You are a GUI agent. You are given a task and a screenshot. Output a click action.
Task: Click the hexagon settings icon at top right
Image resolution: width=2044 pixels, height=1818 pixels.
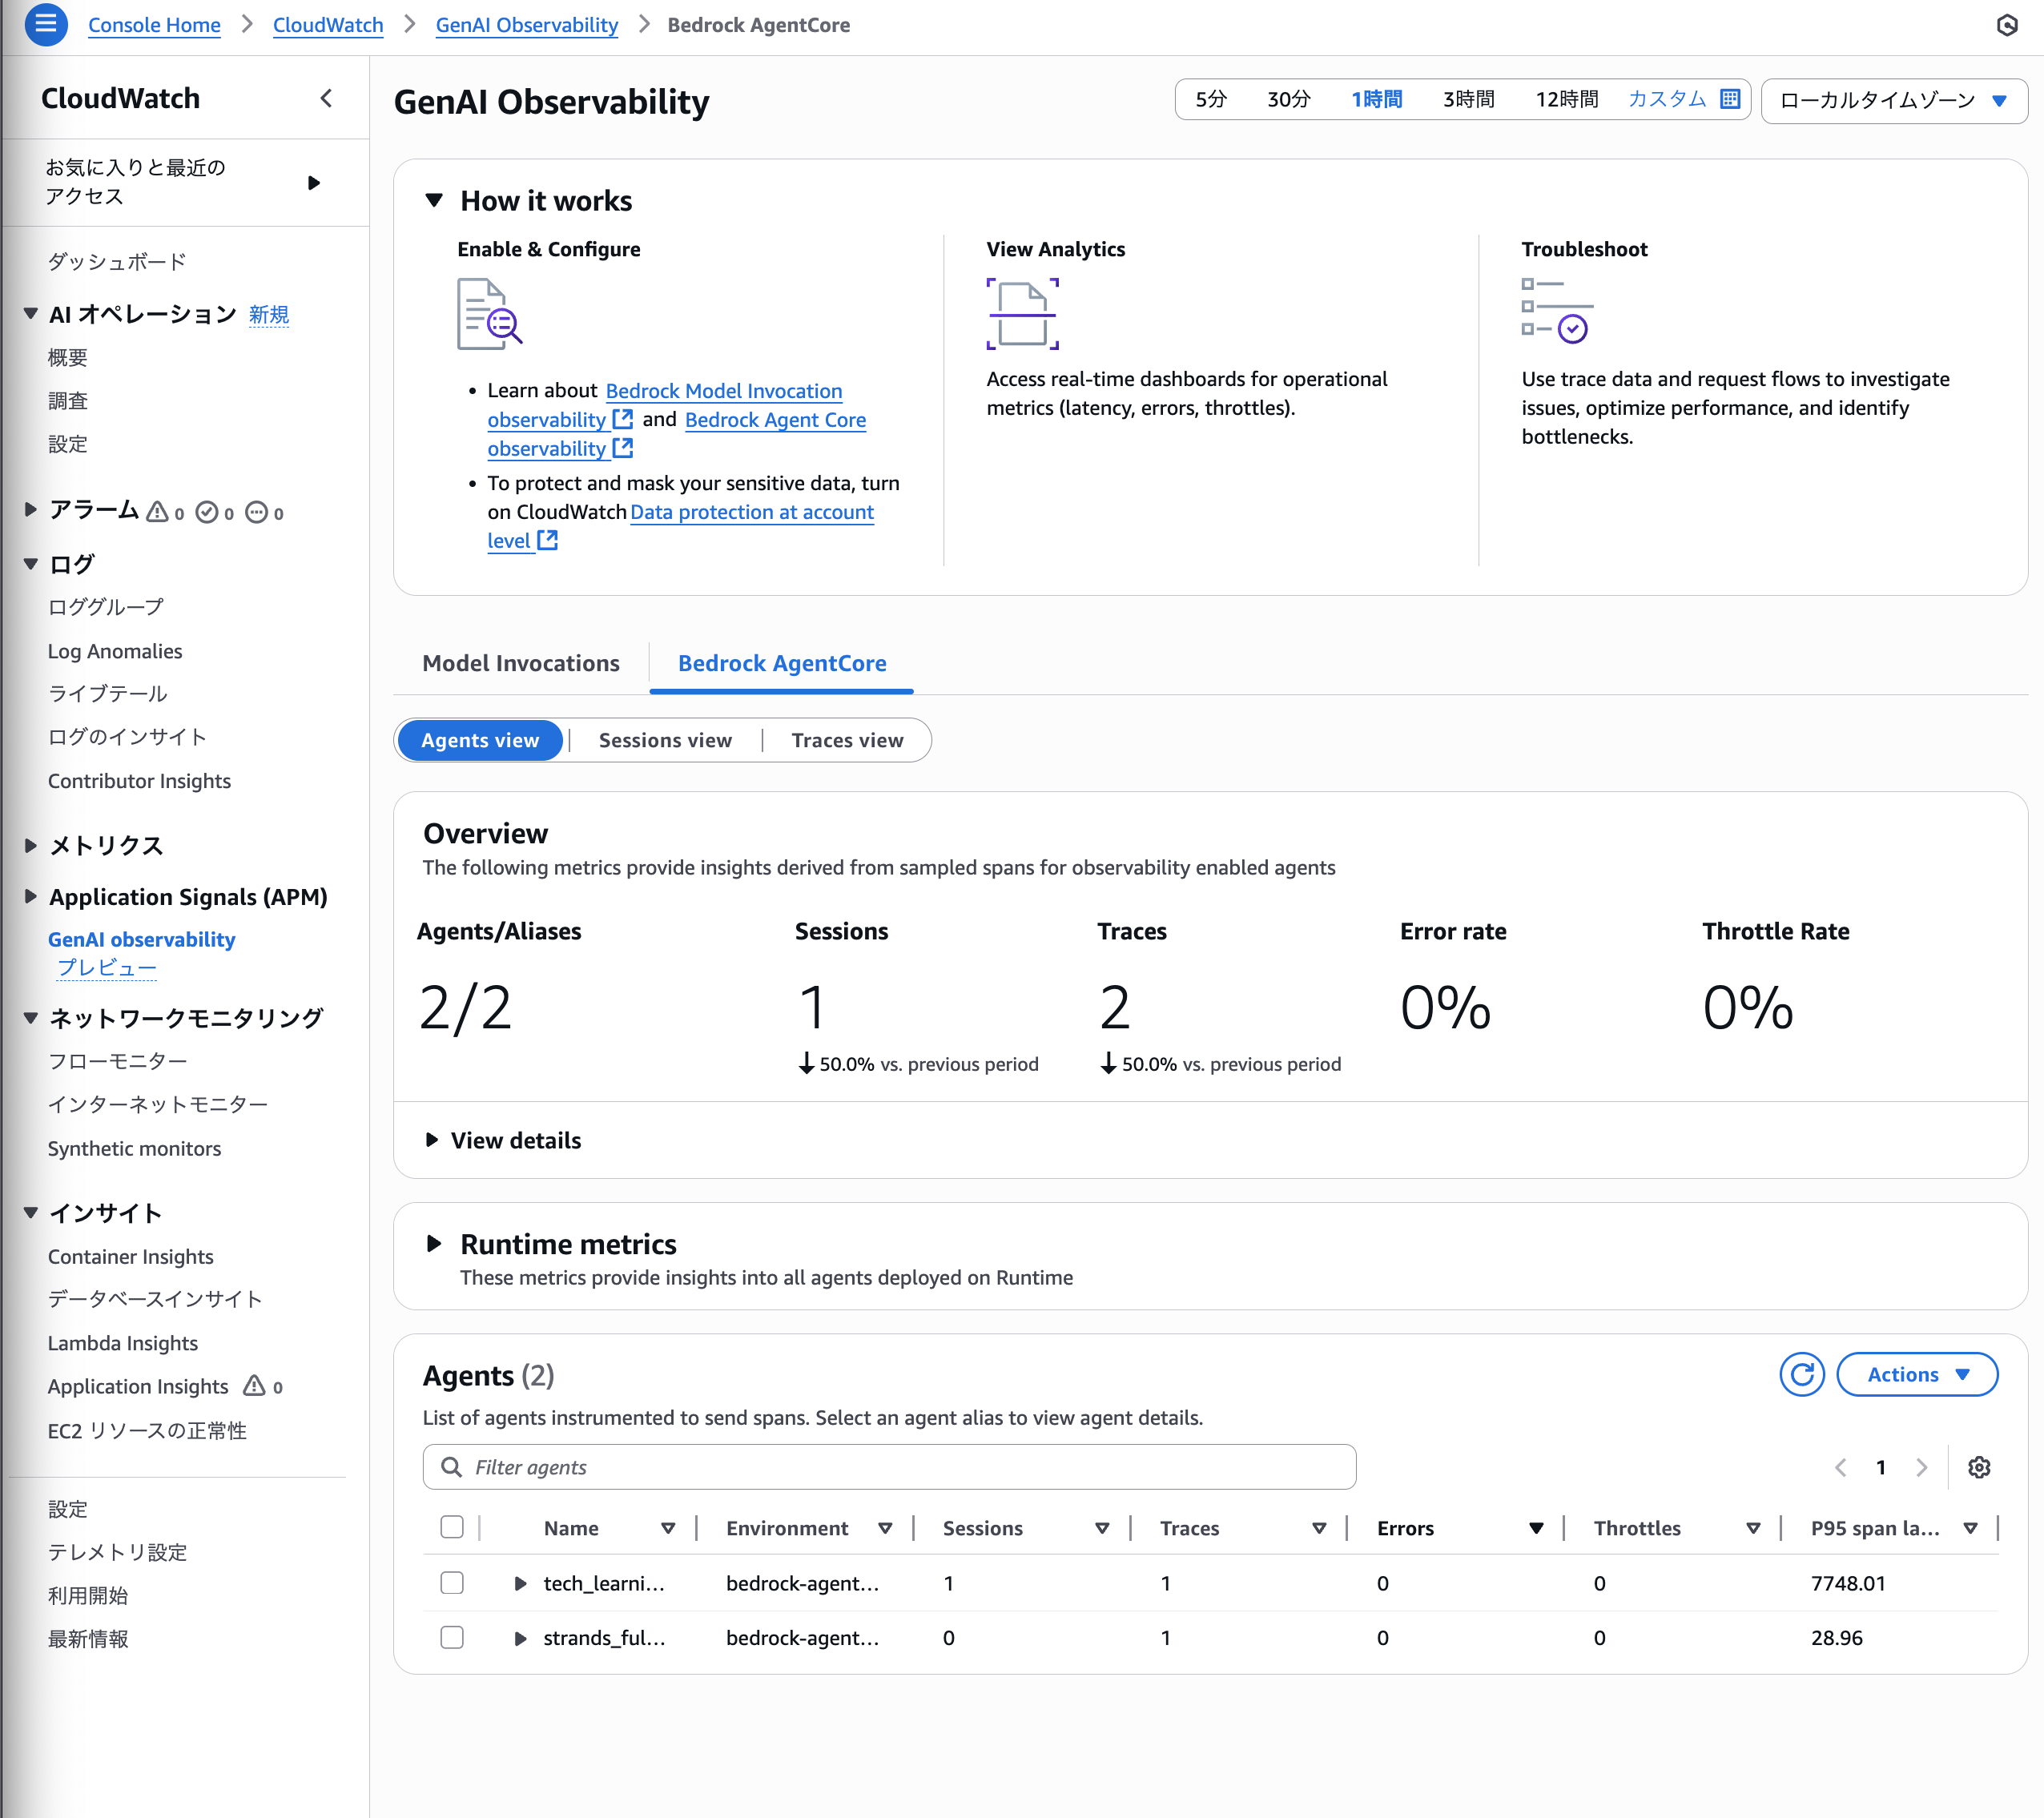coord(2007,25)
